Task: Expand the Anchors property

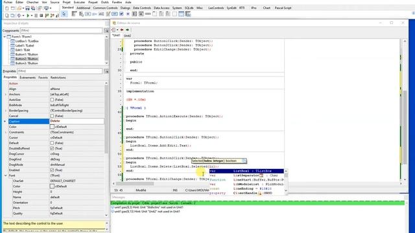Action: pos(6,94)
